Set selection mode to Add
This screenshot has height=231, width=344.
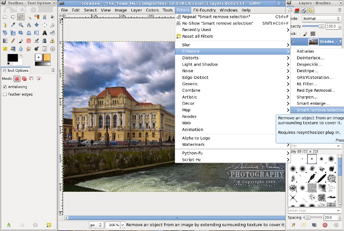pyautogui.click(x=24, y=78)
